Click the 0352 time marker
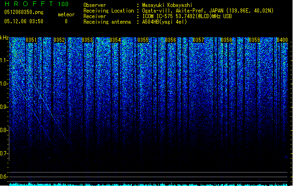Image resolution: width=293 pixels, height=186 pixels. [59, 40]
